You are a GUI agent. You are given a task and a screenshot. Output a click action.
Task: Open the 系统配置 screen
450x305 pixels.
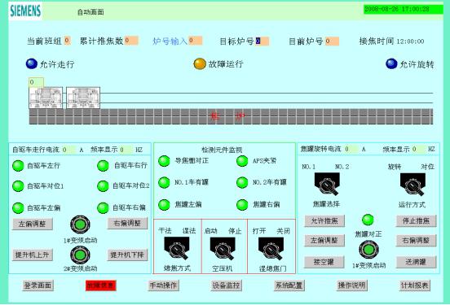pyautogui.click(x=289, y=285)
